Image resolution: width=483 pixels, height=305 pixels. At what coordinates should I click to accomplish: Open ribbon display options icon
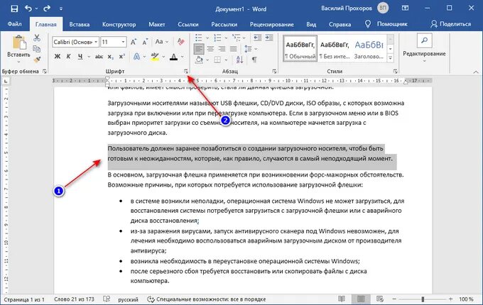(405, 9)
